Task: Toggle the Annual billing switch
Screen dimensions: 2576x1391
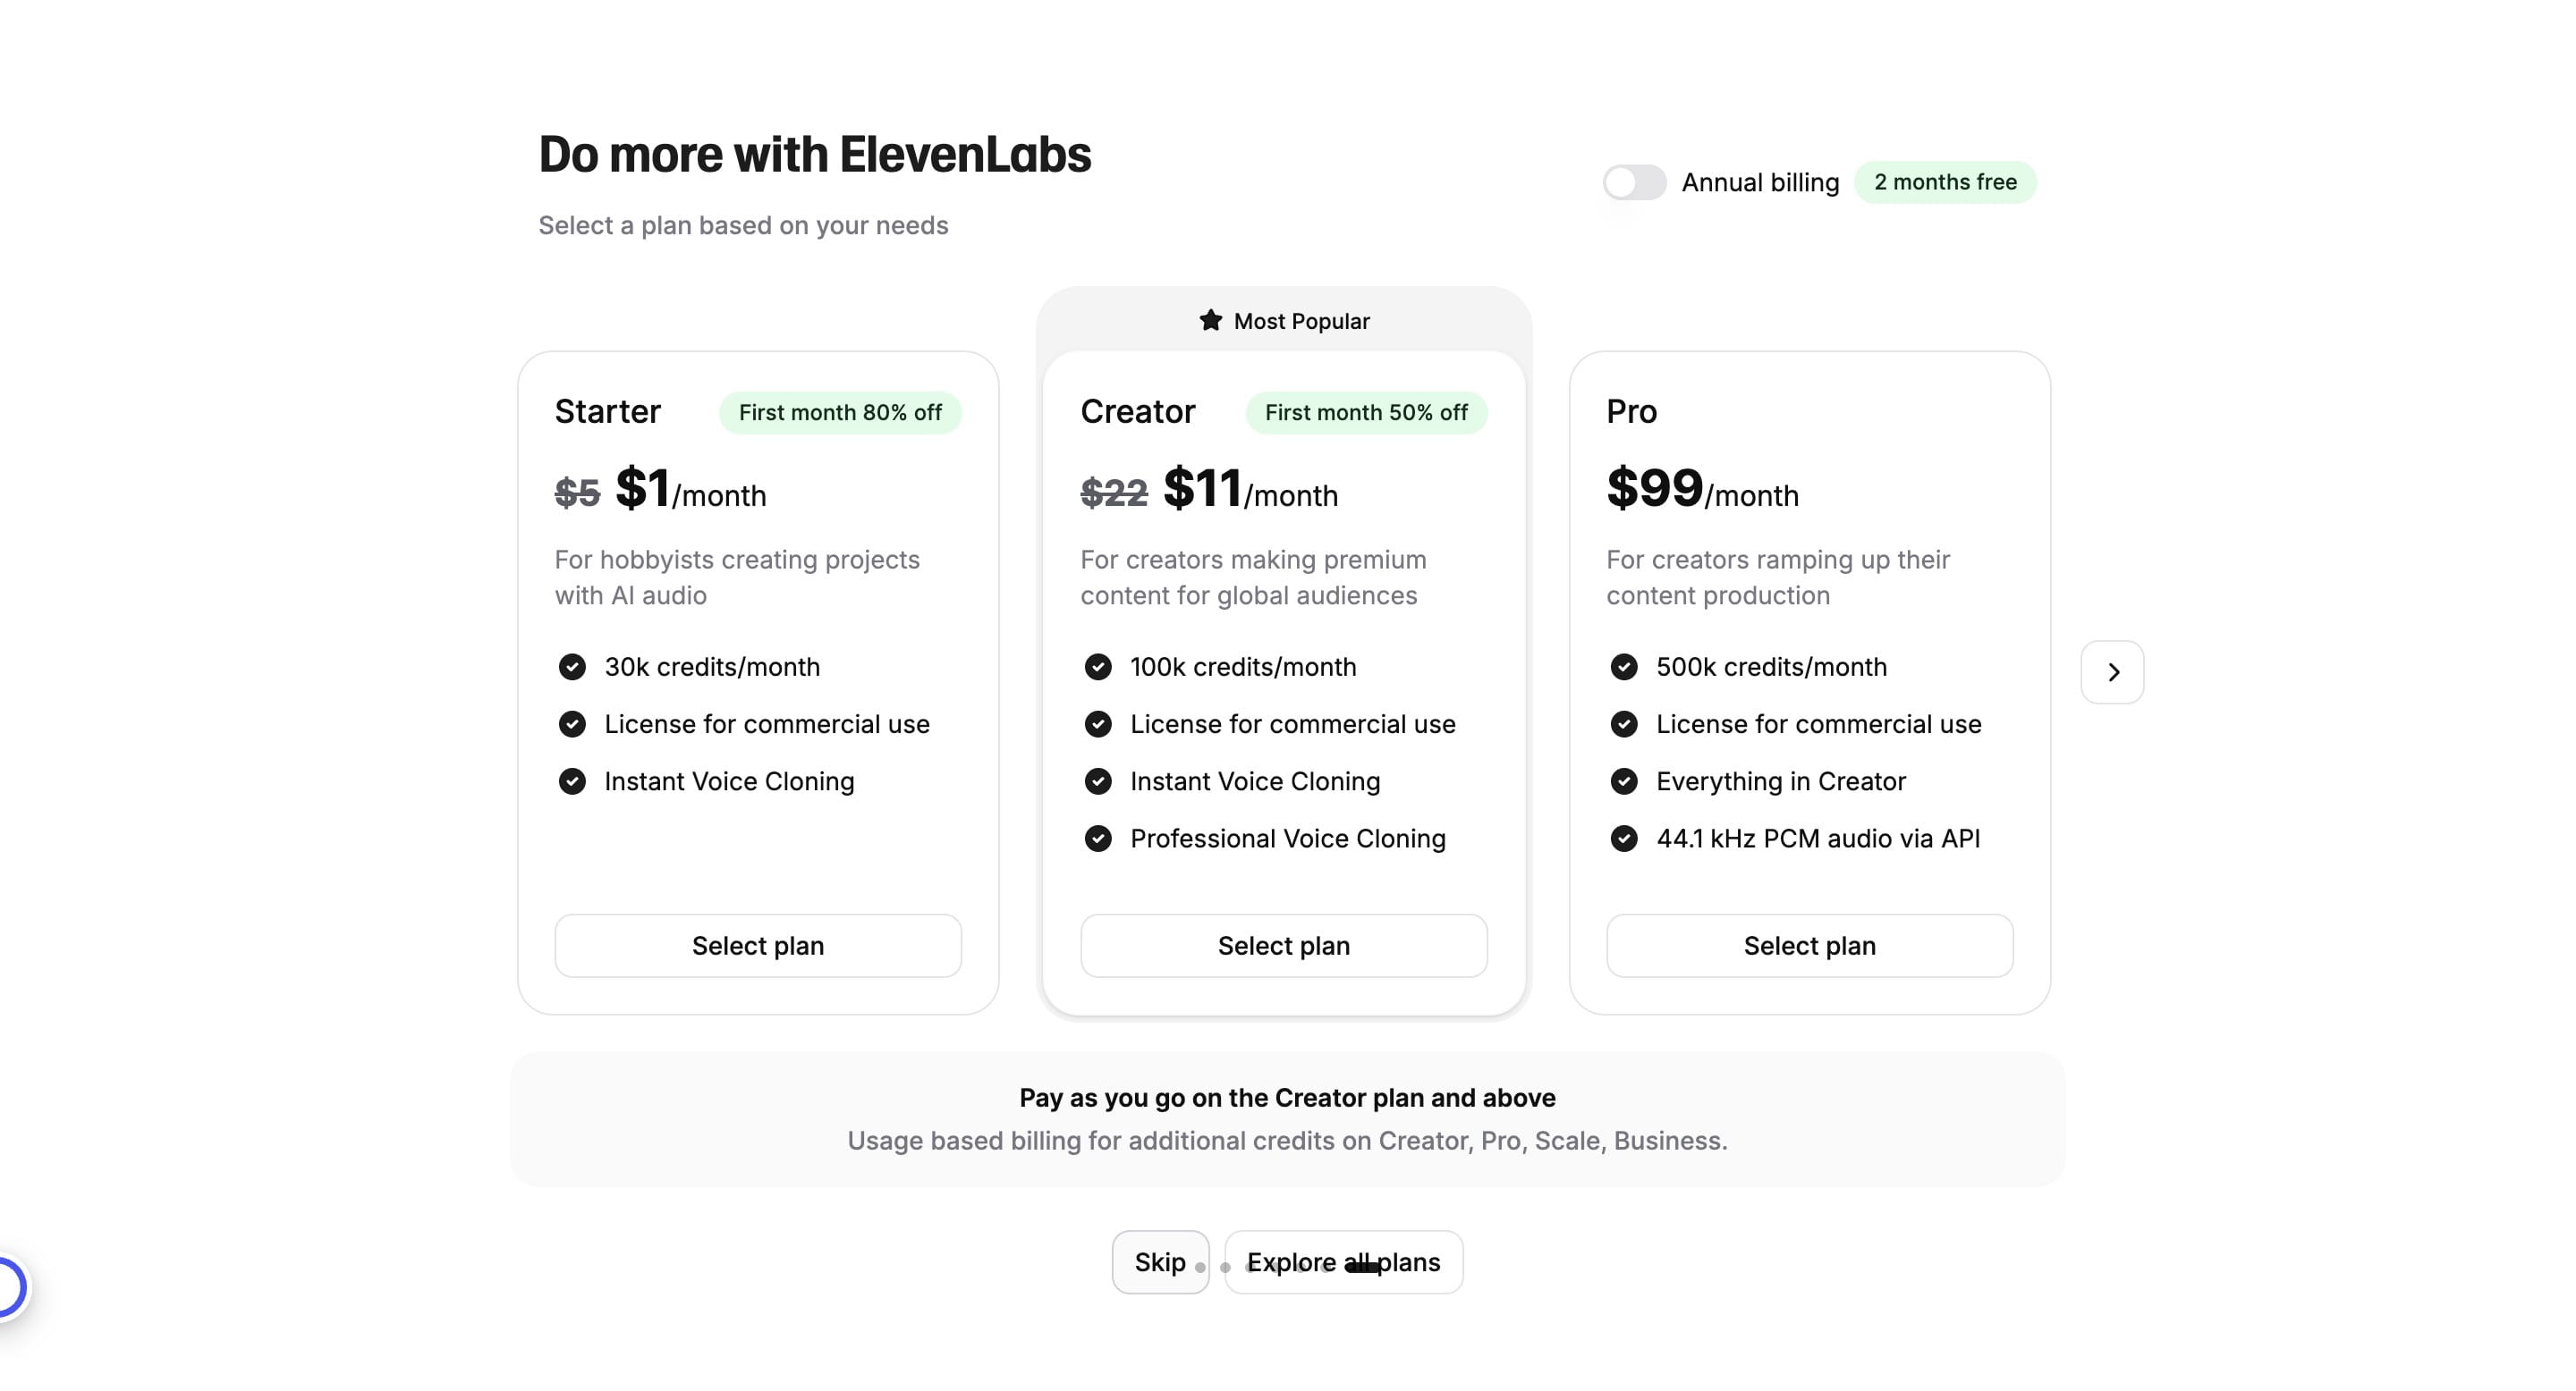Action: click(x=1634, y=183)
